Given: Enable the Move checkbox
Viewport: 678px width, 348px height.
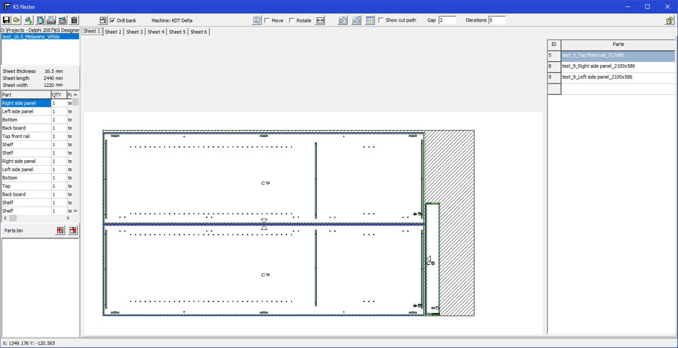Looking at the screenshot, I should [267, 21].
